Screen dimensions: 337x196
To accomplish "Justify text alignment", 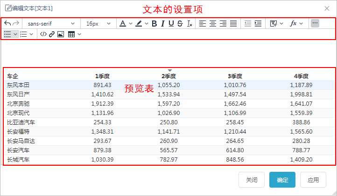I will pos(233,23).
